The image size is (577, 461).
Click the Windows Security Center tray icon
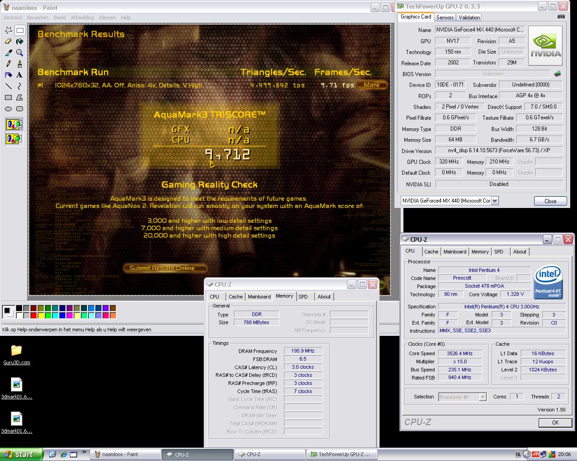tap(552, 454)
